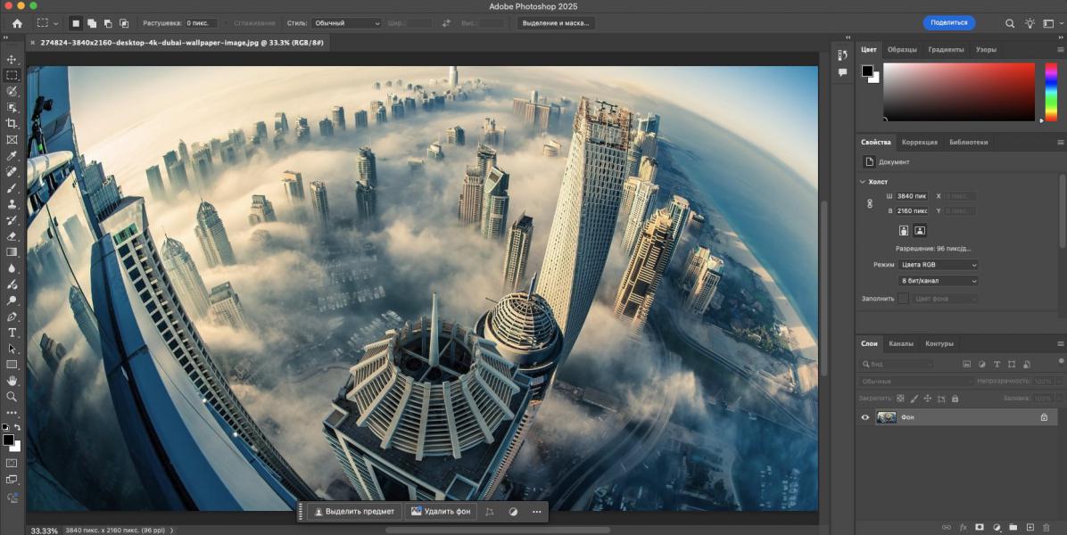Pick the Eyedropper tool

tap(12, 155)
